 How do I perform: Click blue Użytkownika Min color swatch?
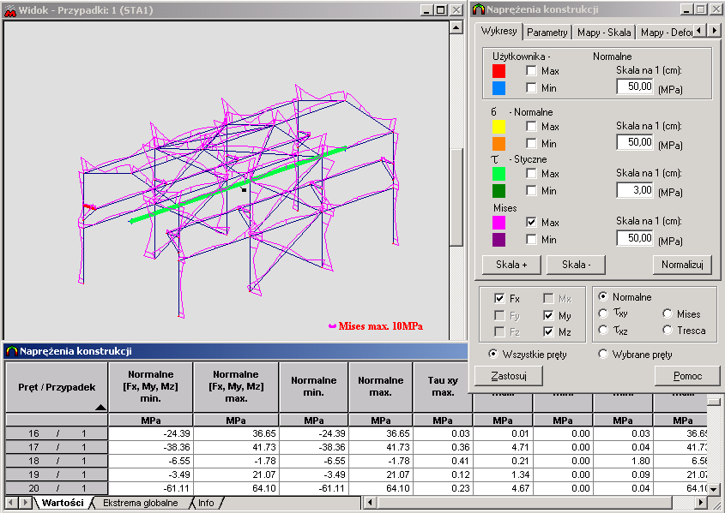click(498, 88)
